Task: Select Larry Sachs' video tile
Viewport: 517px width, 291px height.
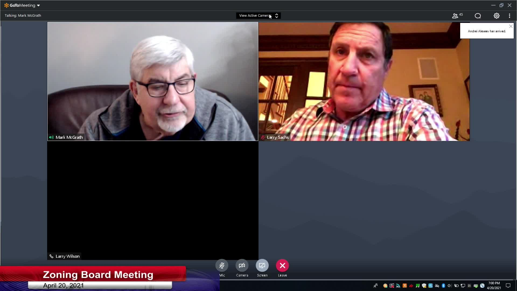Action: point(364,81)
